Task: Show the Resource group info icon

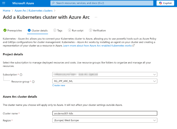Action: click(x=33, y=82)
